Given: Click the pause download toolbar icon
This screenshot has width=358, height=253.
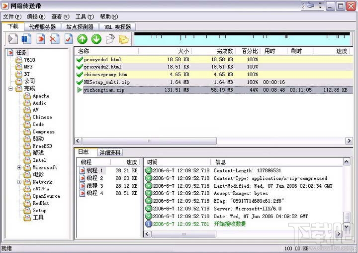Looking at the screenshot, I should pyautogui.click(x=26, y=39).
